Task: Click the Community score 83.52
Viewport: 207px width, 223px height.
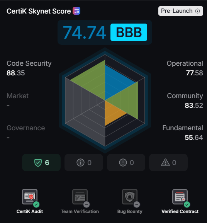Action: click(x=194, y=106)
